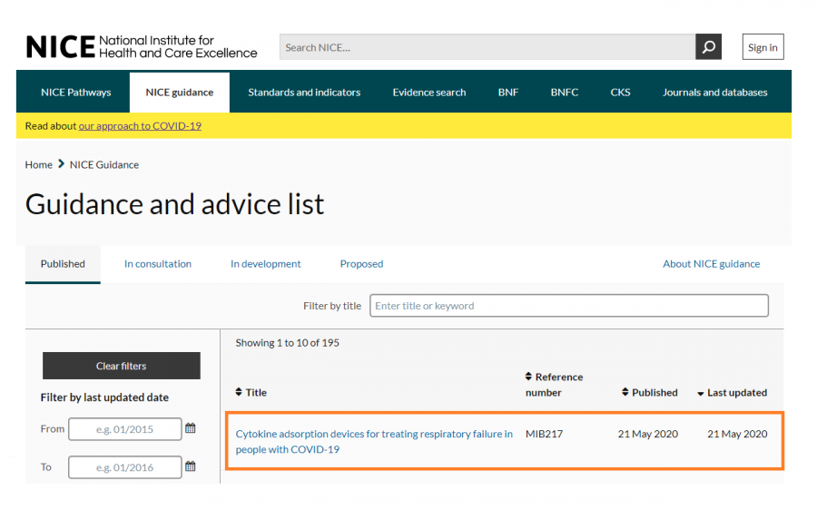Switch to the In consultation tab
817x510 pixels.
(158, 264)
